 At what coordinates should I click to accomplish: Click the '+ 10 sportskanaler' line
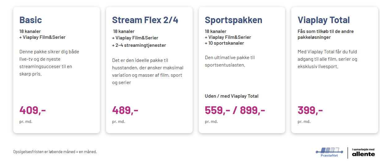tap(224, 43)
